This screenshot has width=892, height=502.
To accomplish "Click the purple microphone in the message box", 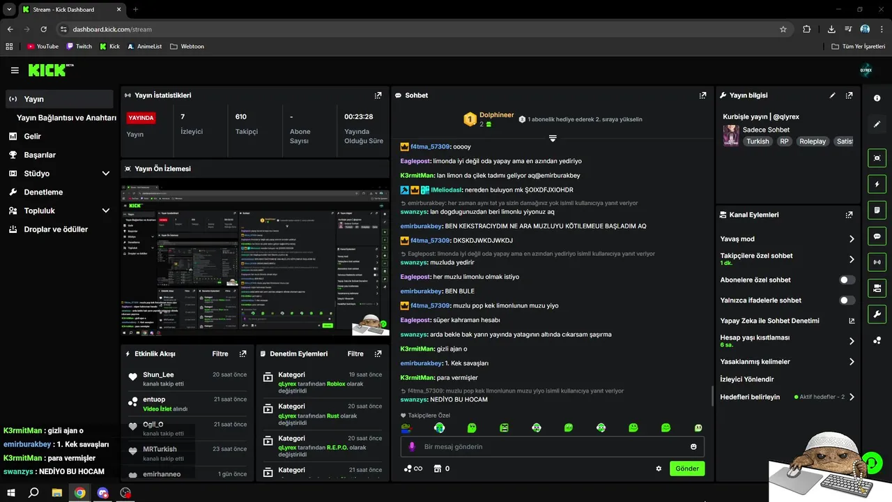I will point(412,447).
